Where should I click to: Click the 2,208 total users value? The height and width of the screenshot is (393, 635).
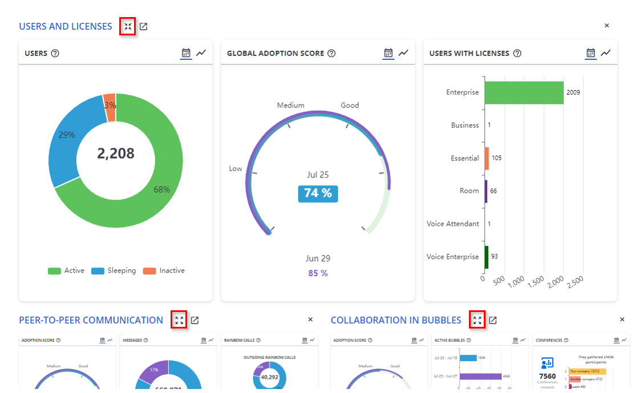[x=115, y=153]
